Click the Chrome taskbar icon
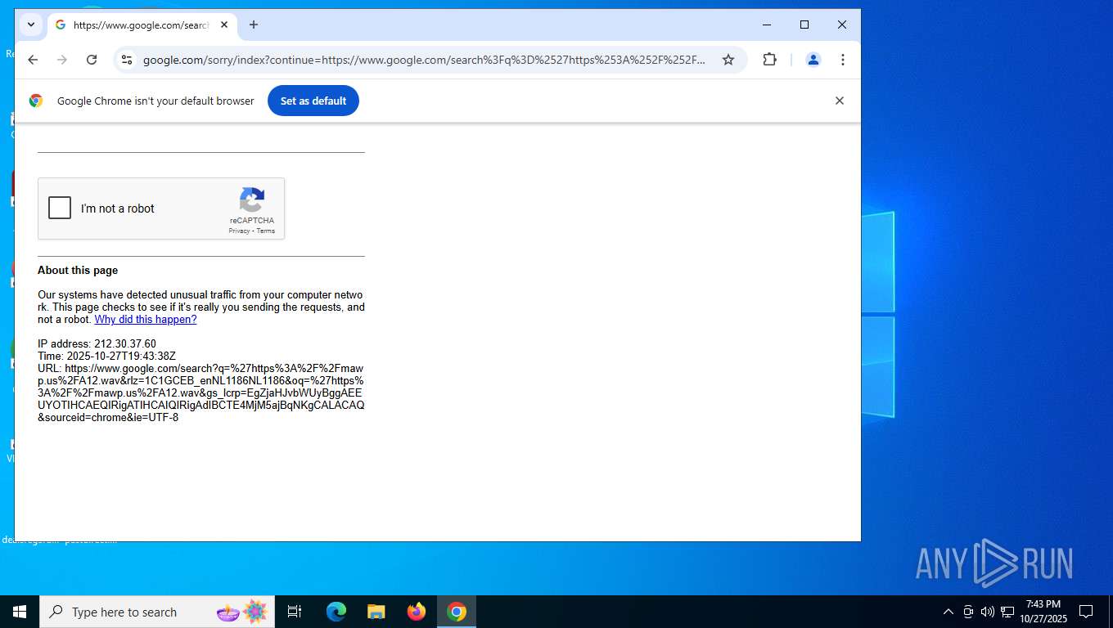1113x628 pixels. pos(457,612)
